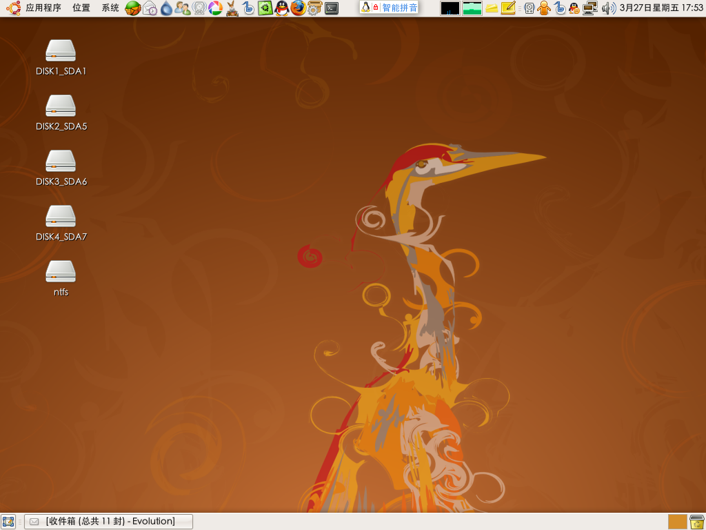Viewport: 706px width, 530px height.
Task: Launch the green square application icon
Action: 265,8
